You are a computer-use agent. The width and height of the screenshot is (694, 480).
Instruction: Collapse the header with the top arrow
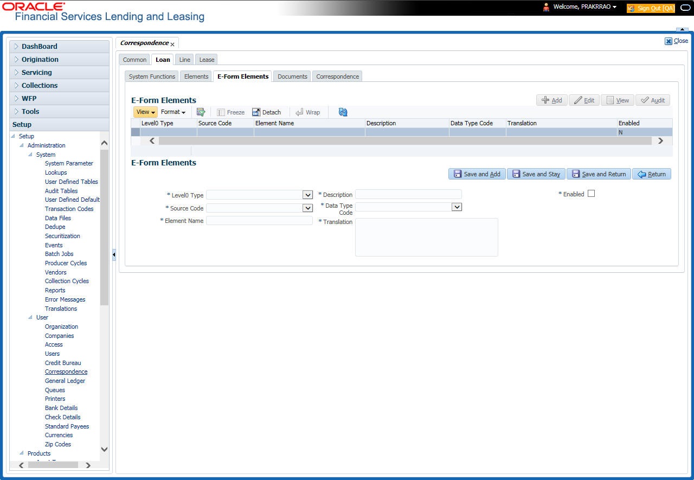pyautogui.click(x=682, y=29)
